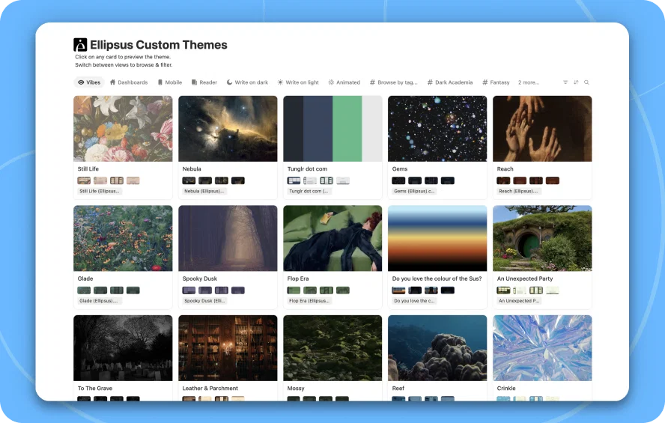Viewport: 665px width, 423px height.
Task: Open the search magnifier icon
Action: point(586,82)
